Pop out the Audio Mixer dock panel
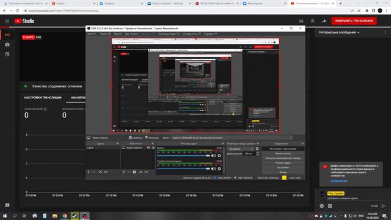This screenshot has height=220, width=391. [223, 144]
